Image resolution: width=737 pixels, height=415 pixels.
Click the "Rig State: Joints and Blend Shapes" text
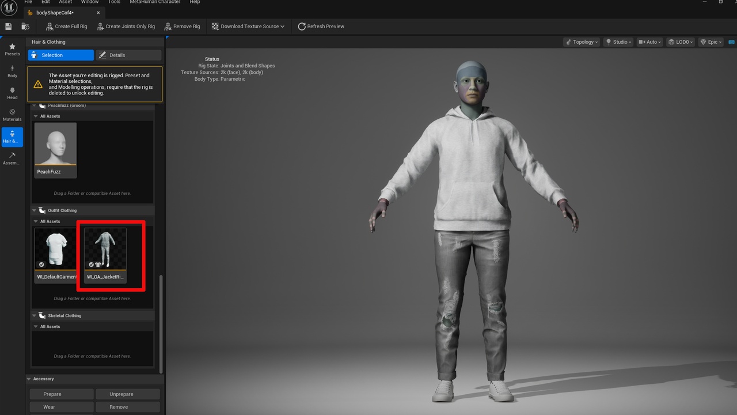coord(236,66)
